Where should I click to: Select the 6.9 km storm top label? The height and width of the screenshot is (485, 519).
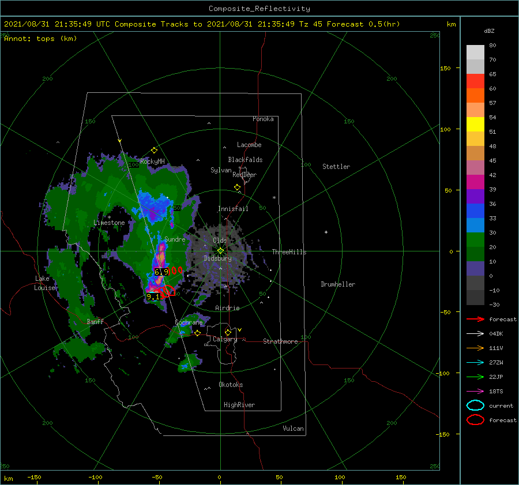(x=161, y=272)
